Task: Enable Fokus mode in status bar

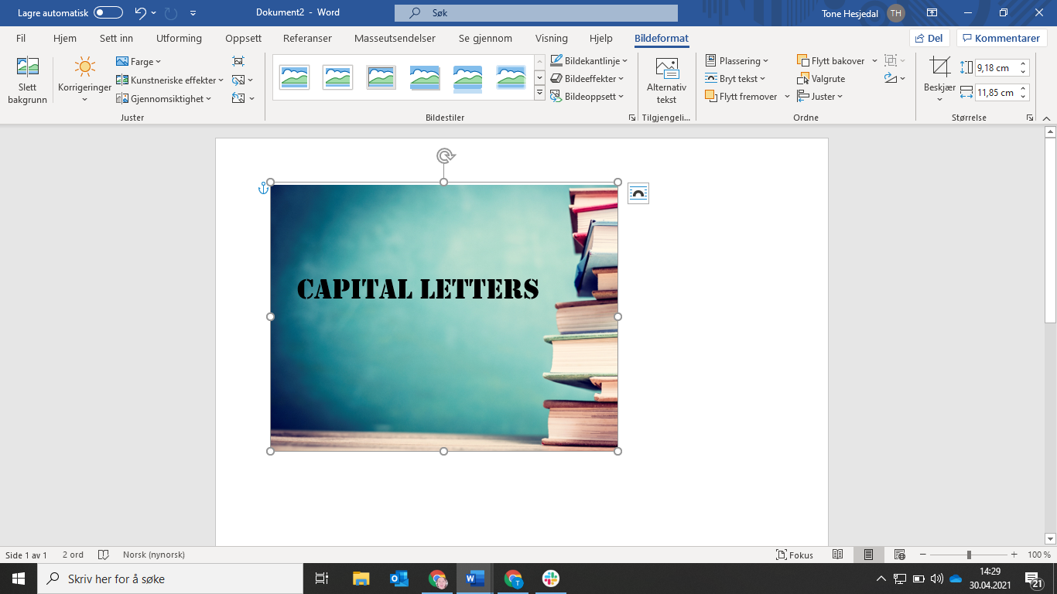Action: [x=799, y=555]
